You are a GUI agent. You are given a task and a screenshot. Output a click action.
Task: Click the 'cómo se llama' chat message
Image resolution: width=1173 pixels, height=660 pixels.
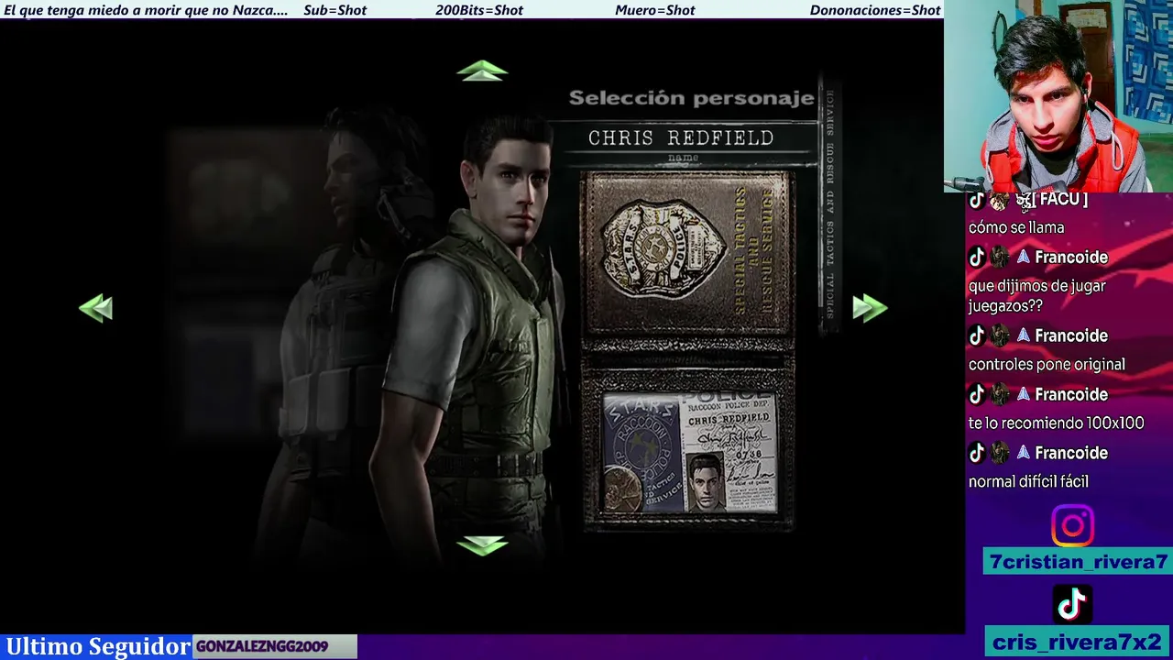coord(1016,227)
